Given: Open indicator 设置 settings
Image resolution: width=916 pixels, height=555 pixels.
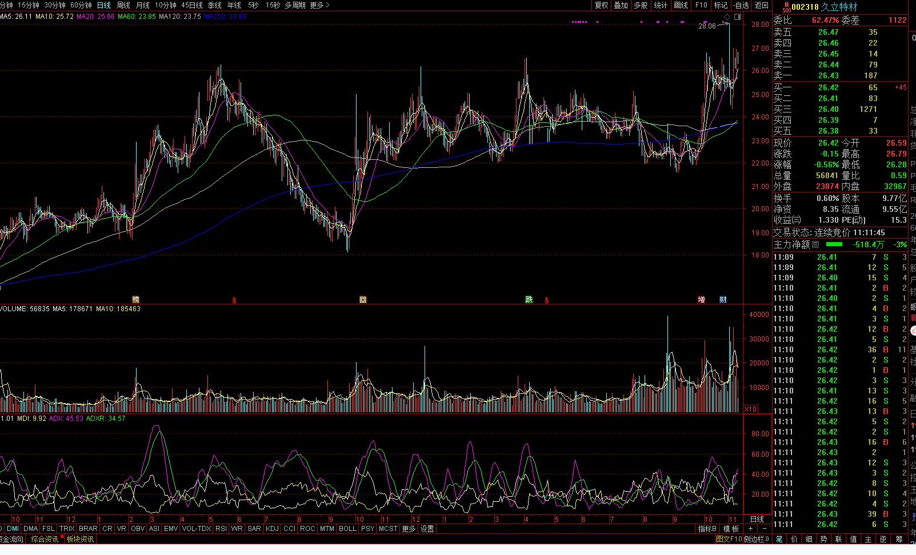Looking at the screenshot, I should (x=427, y=529).
